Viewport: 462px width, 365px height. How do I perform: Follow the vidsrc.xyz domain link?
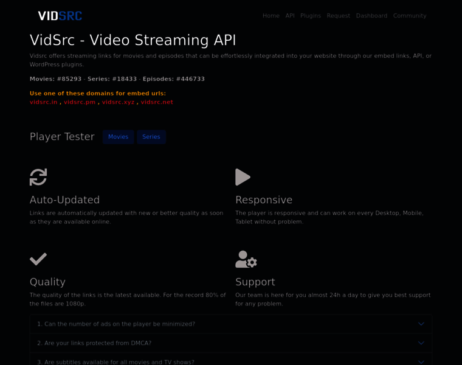[x=118, y=102]
